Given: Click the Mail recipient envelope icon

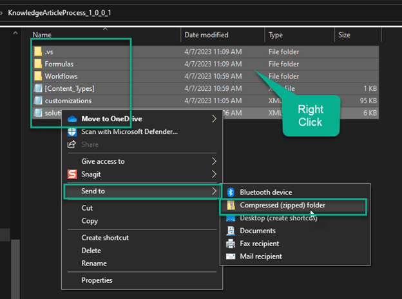Looking at the screenshot, I should [231, 256].
